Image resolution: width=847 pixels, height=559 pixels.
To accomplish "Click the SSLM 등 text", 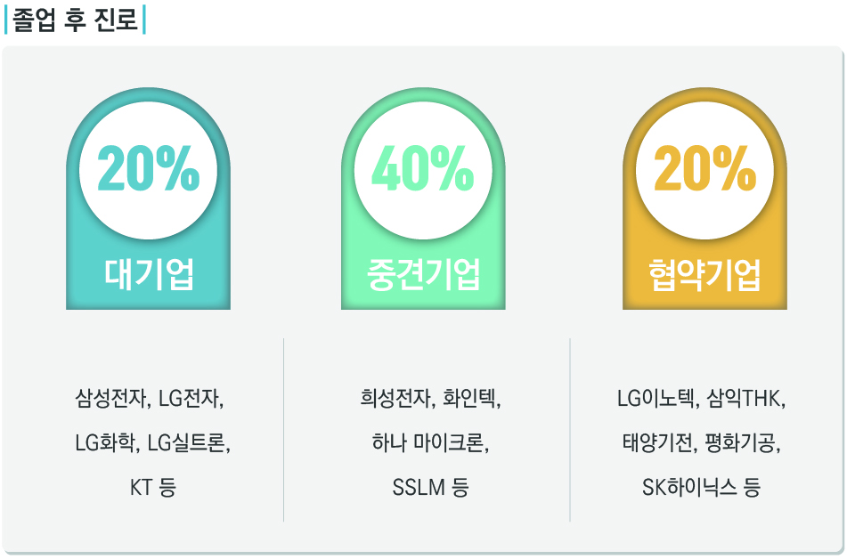I will 430,487.
